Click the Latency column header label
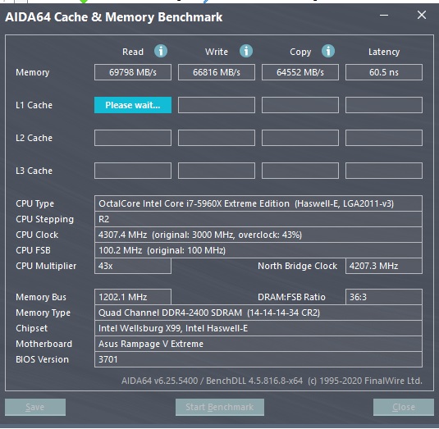 coord(384,52)
